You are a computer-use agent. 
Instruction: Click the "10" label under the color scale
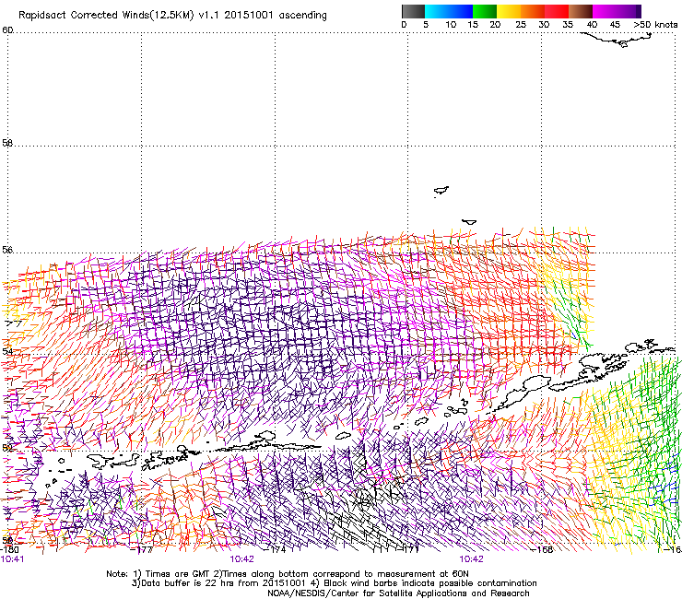click(451, 25)
